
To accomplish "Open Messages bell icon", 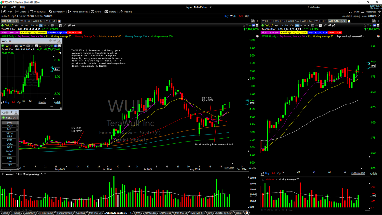I will pos(363,11).
